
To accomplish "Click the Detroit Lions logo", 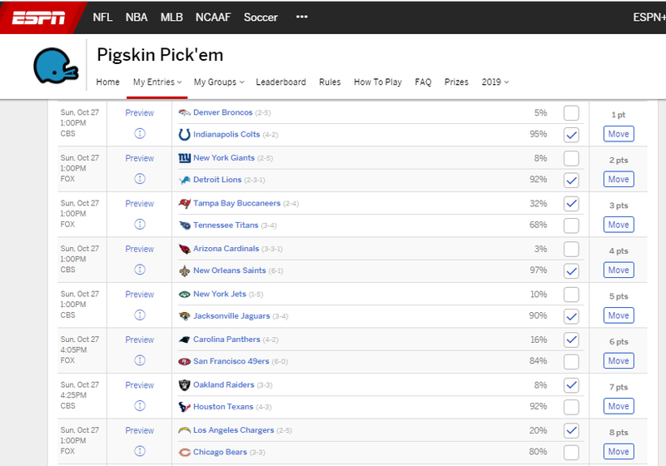I will pyautogui.click(x=184, y=180).
